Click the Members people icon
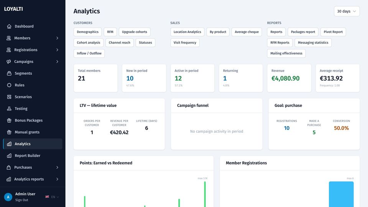This screenshot has width=368, height=207. pyautogui.click(x=9, y=38)
